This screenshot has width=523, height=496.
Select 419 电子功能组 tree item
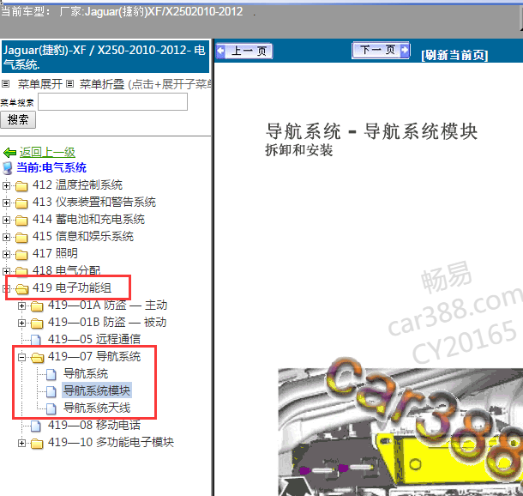click(72, 287)
